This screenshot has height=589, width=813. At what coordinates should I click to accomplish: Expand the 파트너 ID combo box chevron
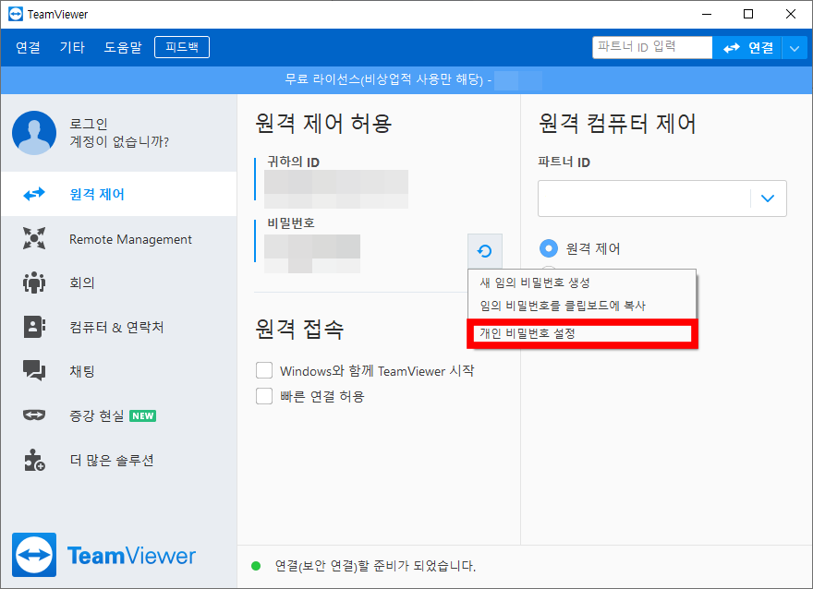click(768, 198)
